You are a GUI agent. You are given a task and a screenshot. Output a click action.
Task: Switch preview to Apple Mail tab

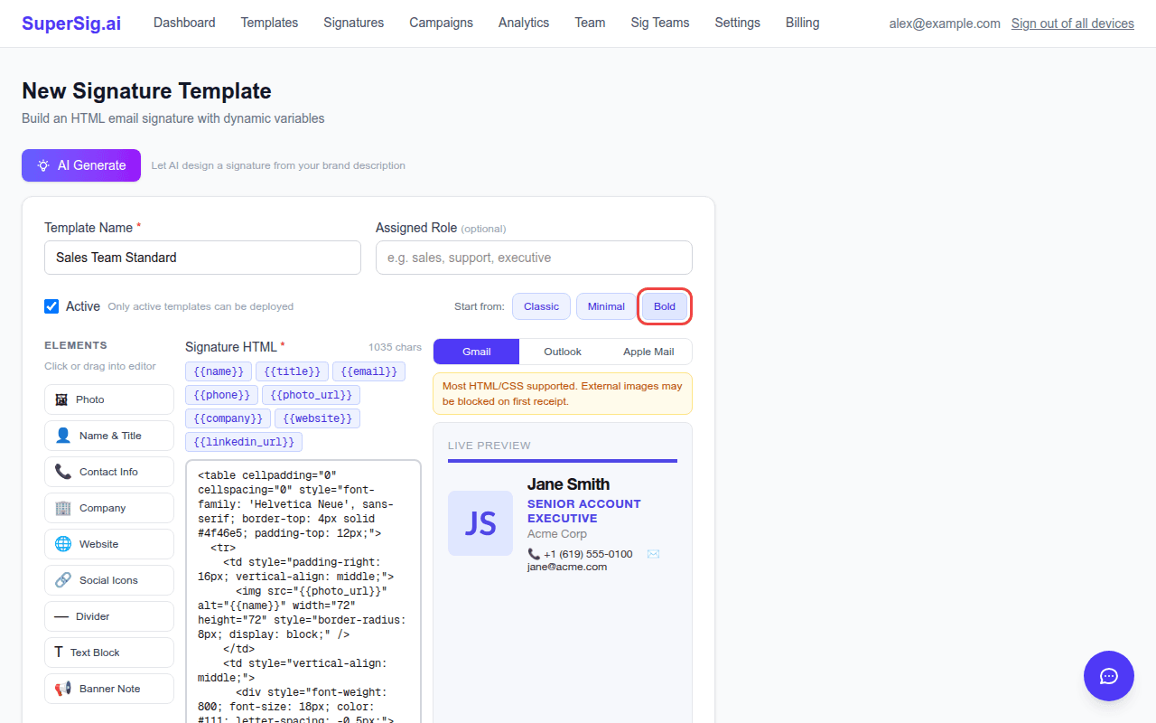coord(648,352)
